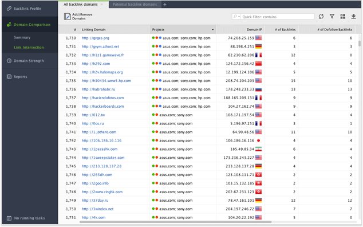Open Link Intersection subsection
The image size is (363, 227).
29,48
